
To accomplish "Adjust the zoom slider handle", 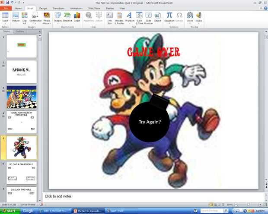I will tap(249, 205).
